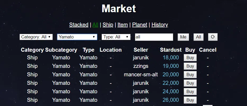Switch to the Planet tab
The height and width of the screenshot is (106, 247).
[x=140, y=25]
